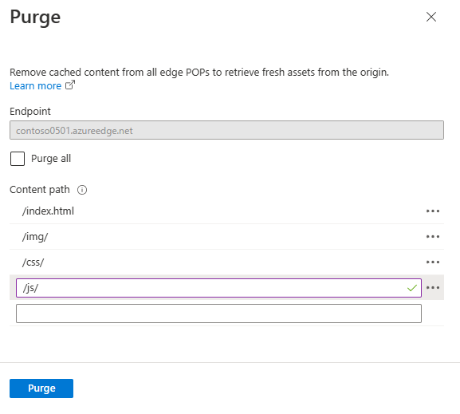Click the Content path label
Viewport: 460px width, 414px height.
tap(40, 190)
